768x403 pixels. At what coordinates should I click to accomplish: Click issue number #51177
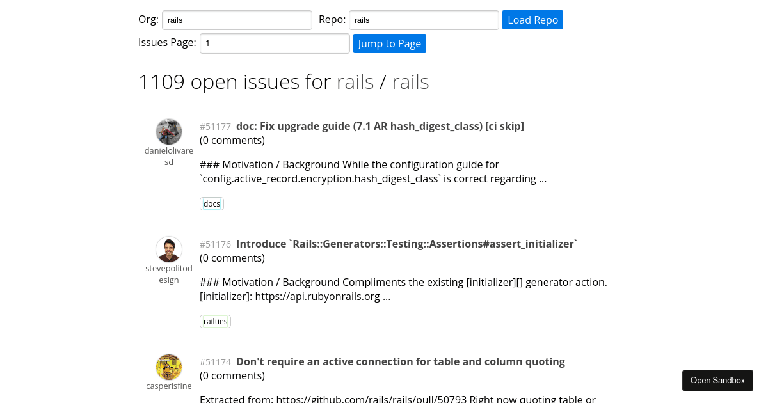(215, 127)
